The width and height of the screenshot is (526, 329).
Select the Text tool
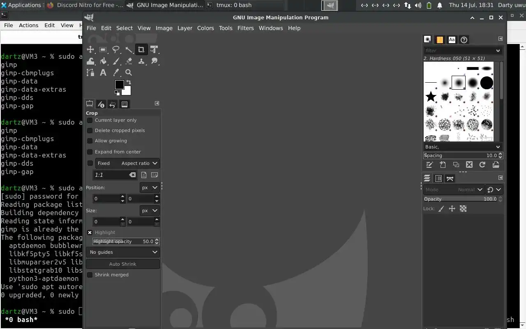103,72
